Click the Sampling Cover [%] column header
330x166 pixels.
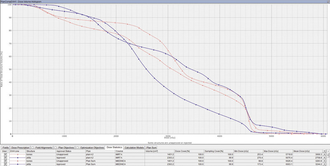click(x=219, y=151)
